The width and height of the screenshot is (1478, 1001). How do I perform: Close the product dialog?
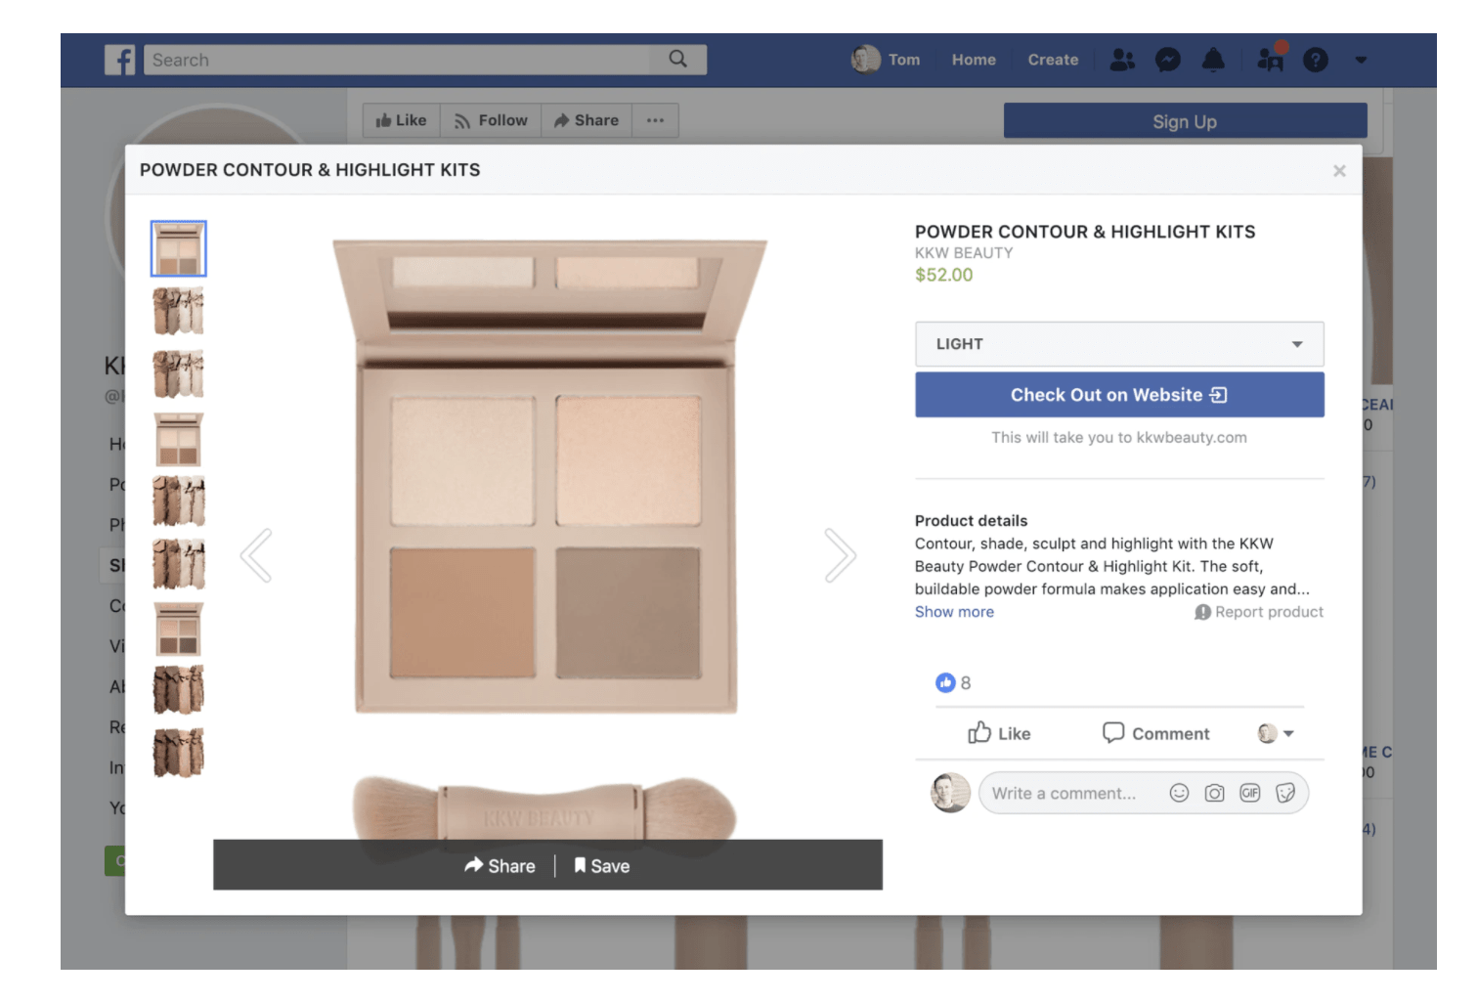[x=1339, y=171]
